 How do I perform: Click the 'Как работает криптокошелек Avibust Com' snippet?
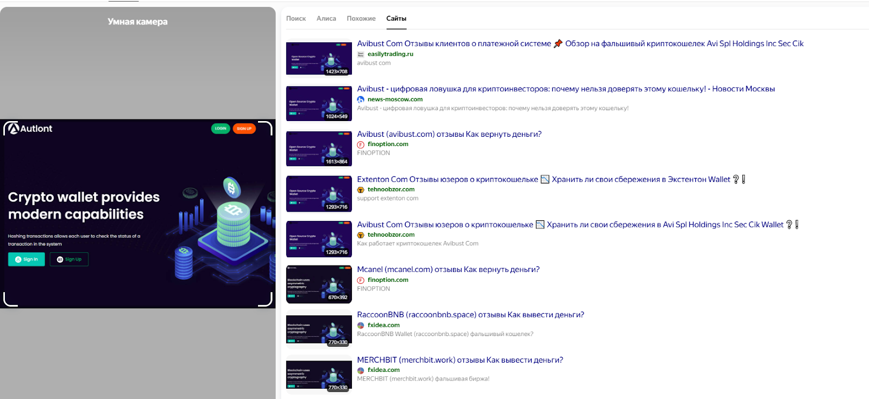418,244
